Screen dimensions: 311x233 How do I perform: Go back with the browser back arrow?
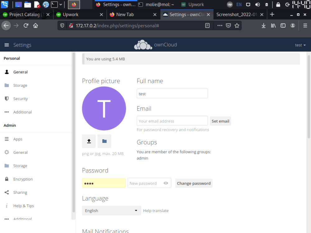6,25
